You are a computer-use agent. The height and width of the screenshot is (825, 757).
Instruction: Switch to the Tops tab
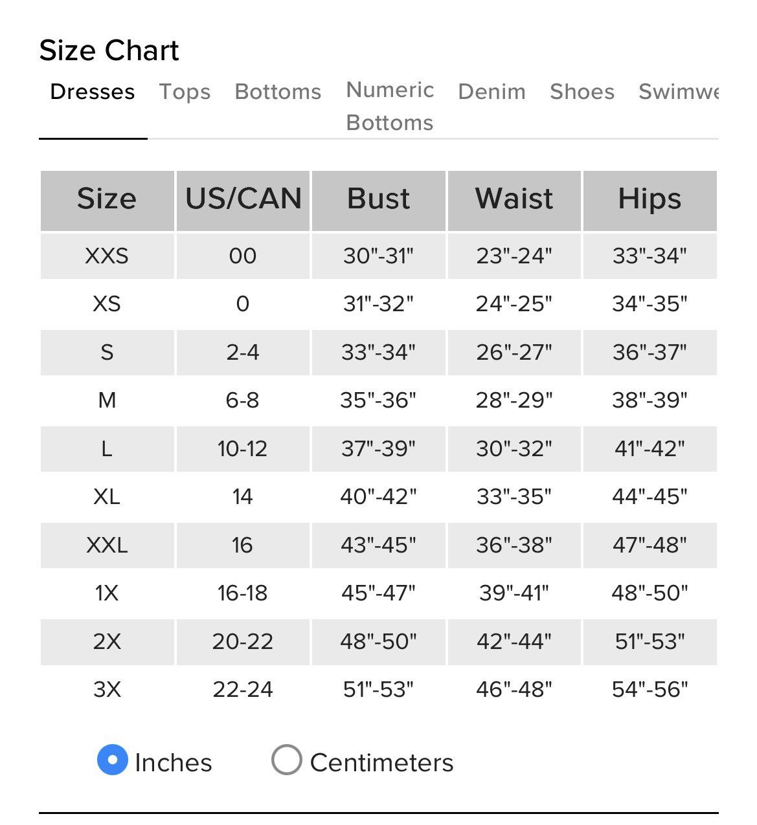(x=185, y=92)
